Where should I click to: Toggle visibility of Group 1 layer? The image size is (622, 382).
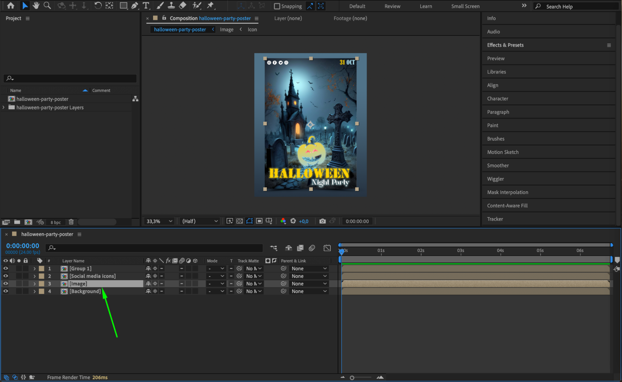(x=6, y=268)
